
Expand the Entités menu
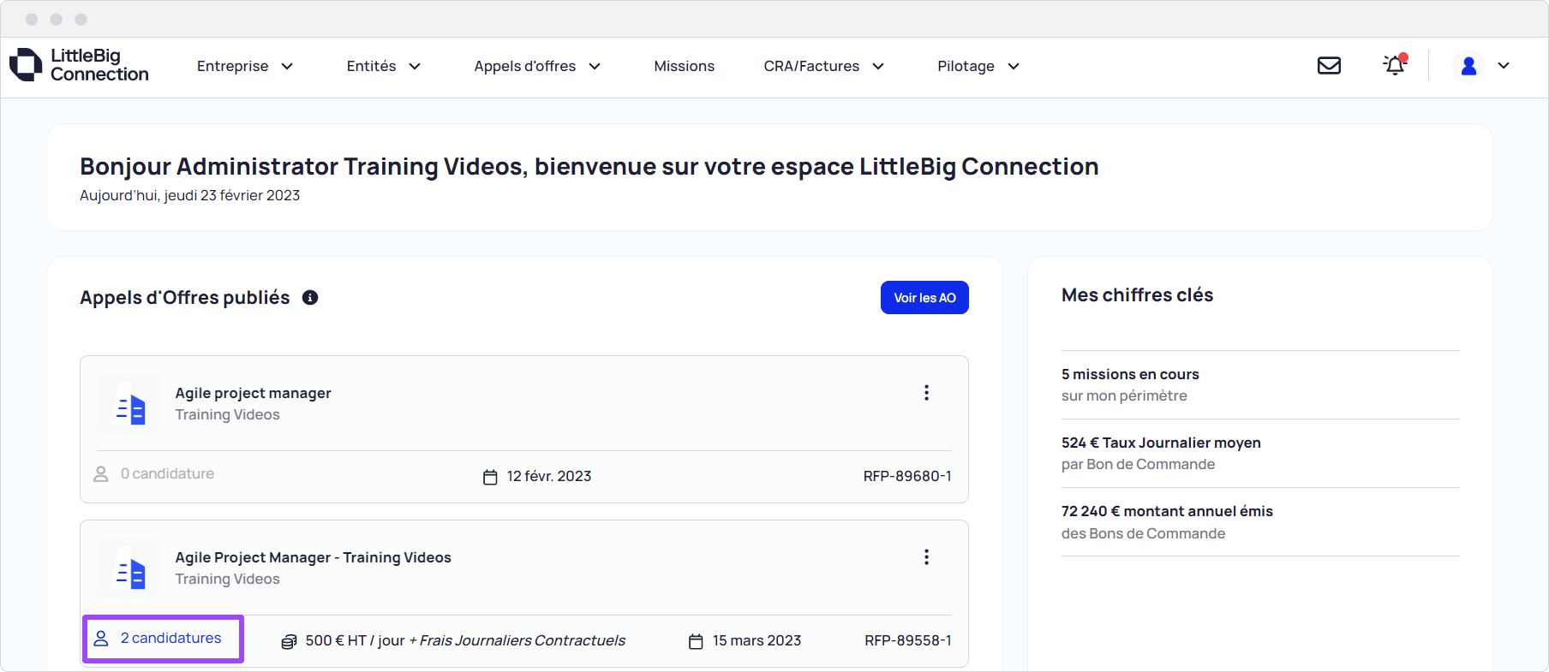click(x=383, y=66)
